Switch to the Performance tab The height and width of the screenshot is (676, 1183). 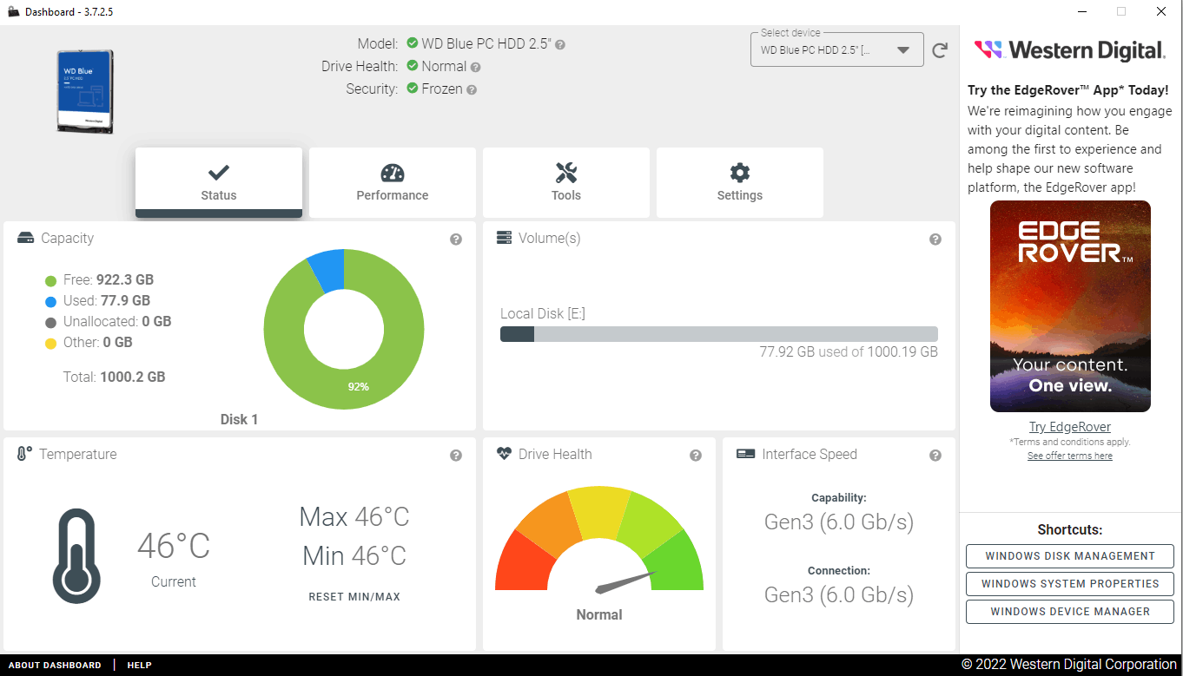click(x=393, y=183)
